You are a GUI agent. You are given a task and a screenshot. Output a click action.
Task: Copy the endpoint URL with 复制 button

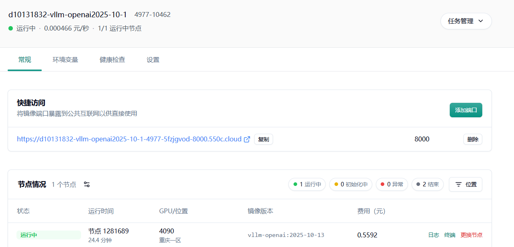coord(263,139)
